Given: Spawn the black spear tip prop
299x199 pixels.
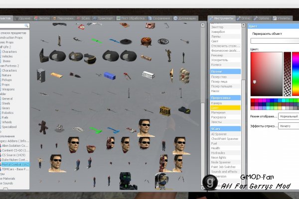Looking at the screenshot, I should pos(75,75).
